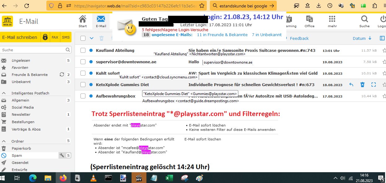Star the Kaufland Abteilung mail as favorite
Viewport: 386px width, 183px height.
(384, 50)
